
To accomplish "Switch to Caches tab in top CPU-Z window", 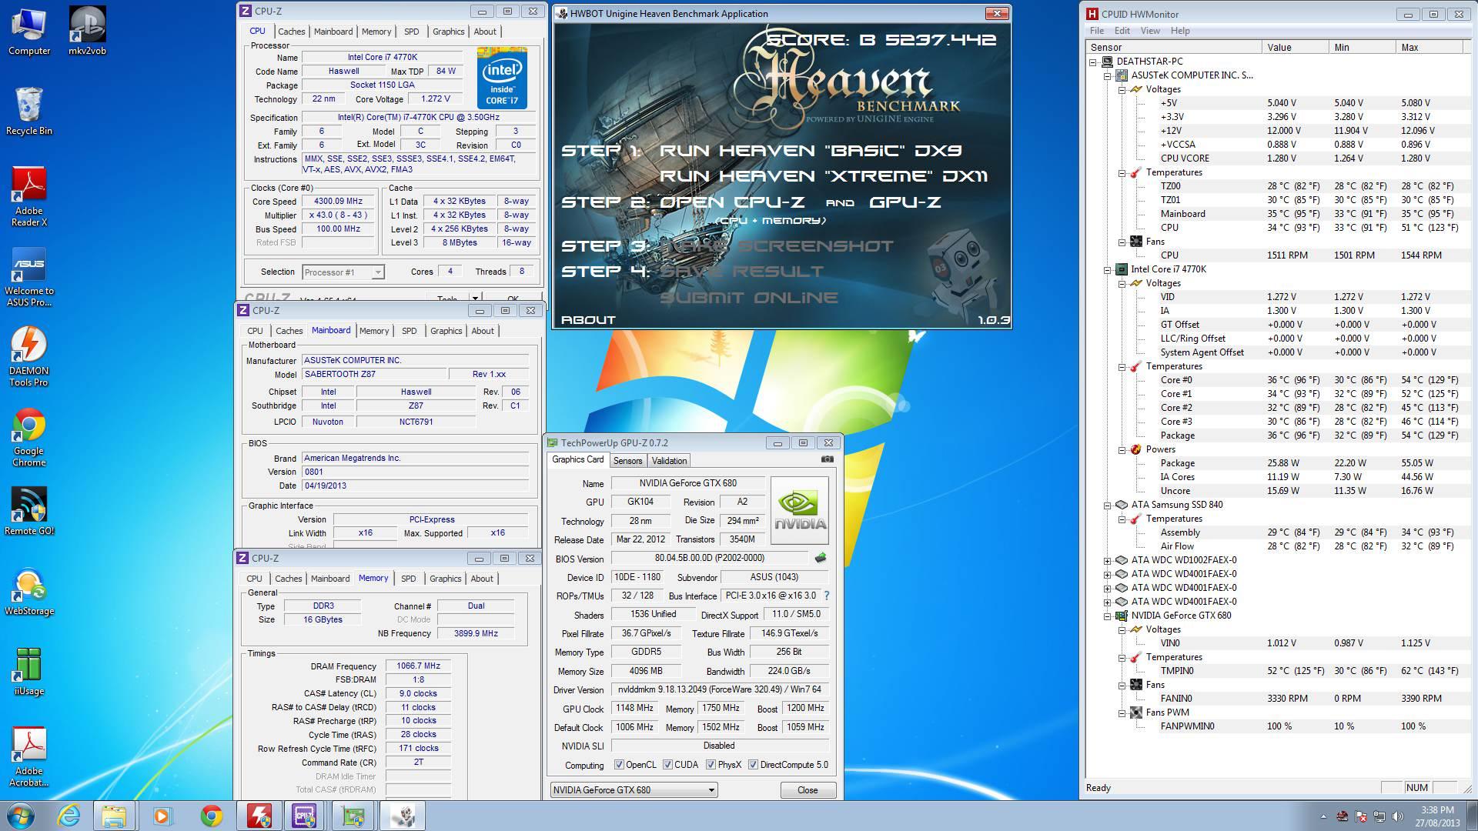I will 291,32.
